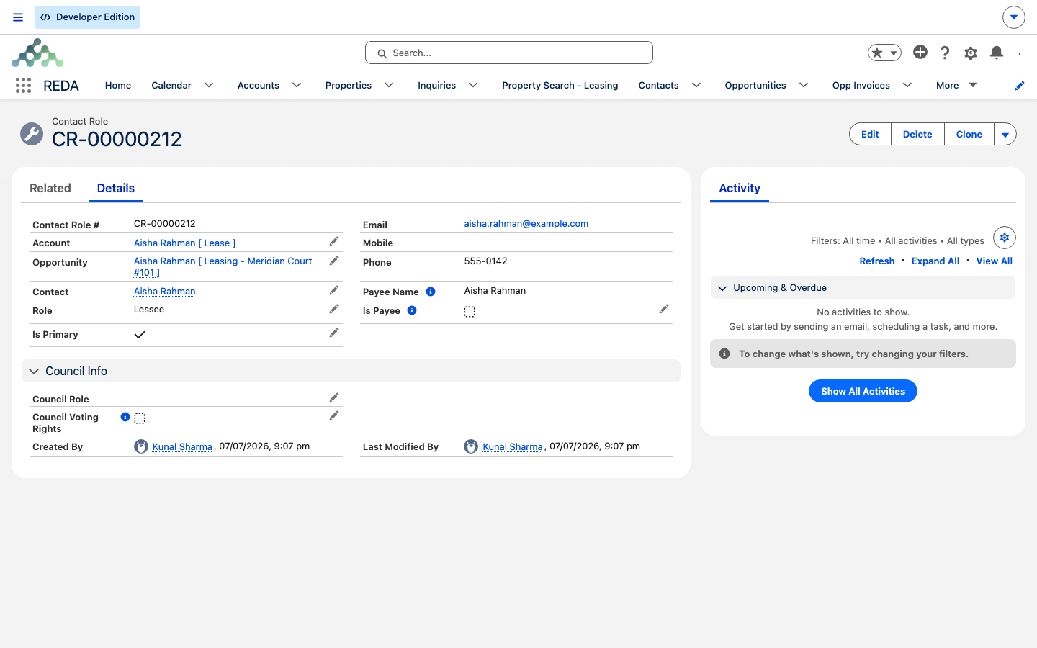Image resolution: width=1037 pixels, height=648 pixels.
Task: Open the Accounts tab dropdown chevron
Action: point(297,85)
